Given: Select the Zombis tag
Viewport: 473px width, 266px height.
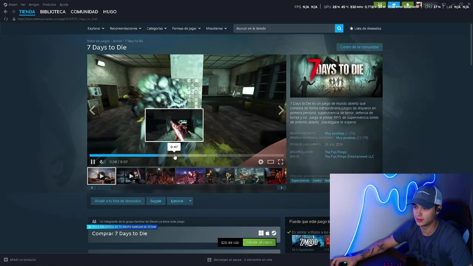Looking at the screenshot, I should 317,181.
